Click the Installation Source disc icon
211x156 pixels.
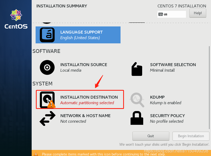pos(47,67)
